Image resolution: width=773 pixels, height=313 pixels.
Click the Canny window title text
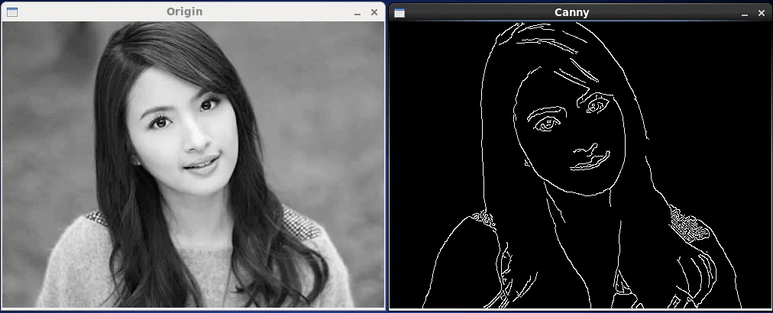[571, 12]
